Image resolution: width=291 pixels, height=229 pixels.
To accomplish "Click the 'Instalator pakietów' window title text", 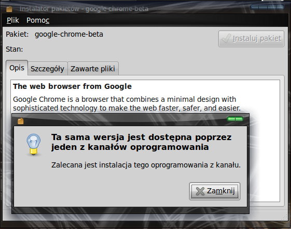I will 49,9.
